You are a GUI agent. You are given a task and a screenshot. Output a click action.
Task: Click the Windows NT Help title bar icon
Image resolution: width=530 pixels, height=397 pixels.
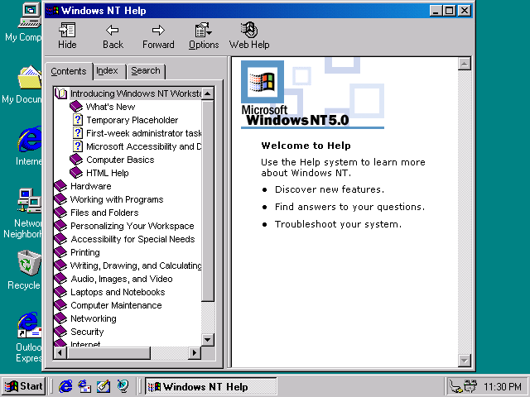coord(52,11)
